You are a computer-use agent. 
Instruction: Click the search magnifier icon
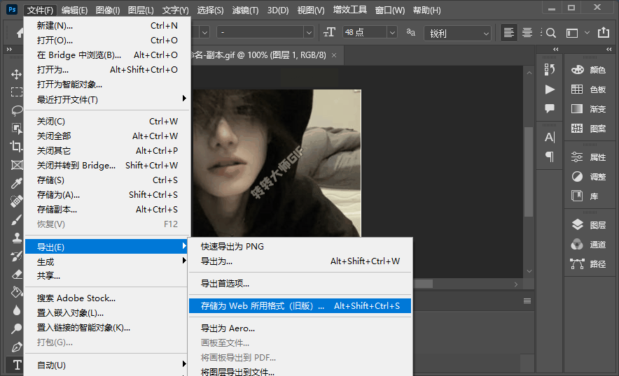coord(551,33)
